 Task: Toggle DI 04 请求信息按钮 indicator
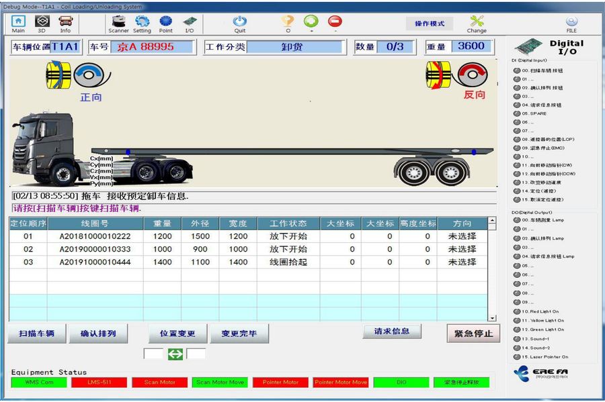(x=517, y=105)
